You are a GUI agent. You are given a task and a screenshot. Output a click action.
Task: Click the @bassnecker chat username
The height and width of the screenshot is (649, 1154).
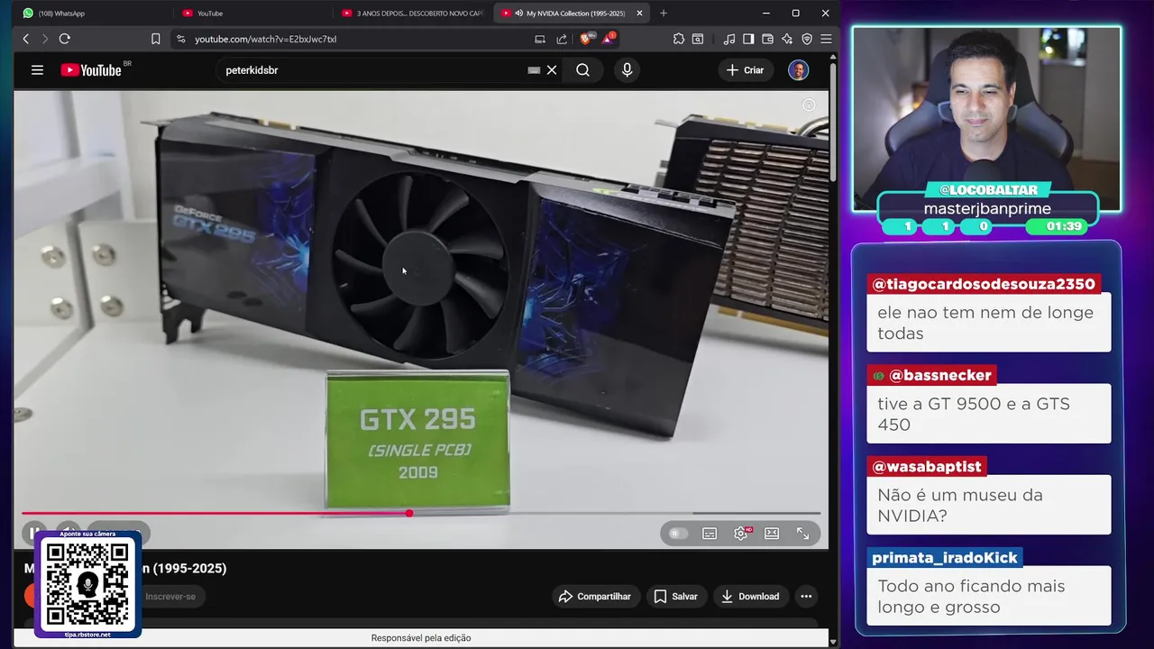[x=931, y=375]
